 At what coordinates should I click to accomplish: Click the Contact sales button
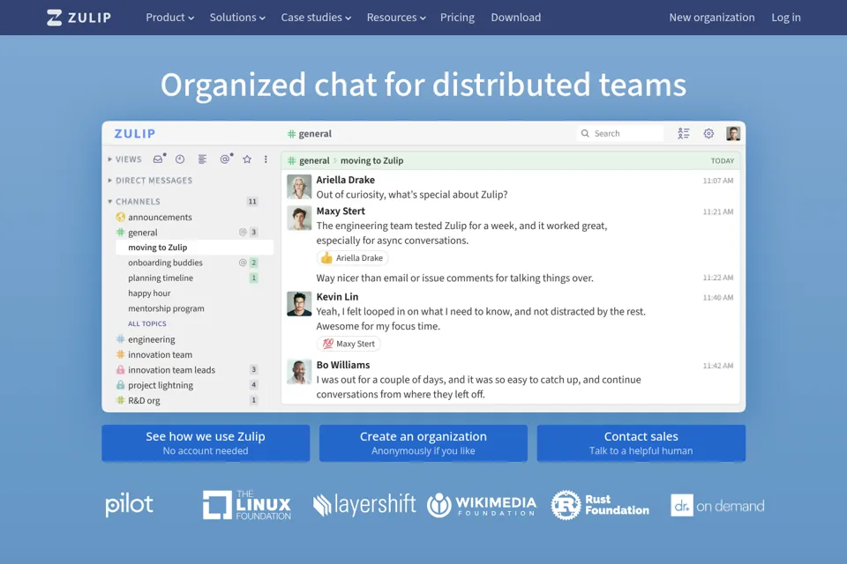point(641,443)
